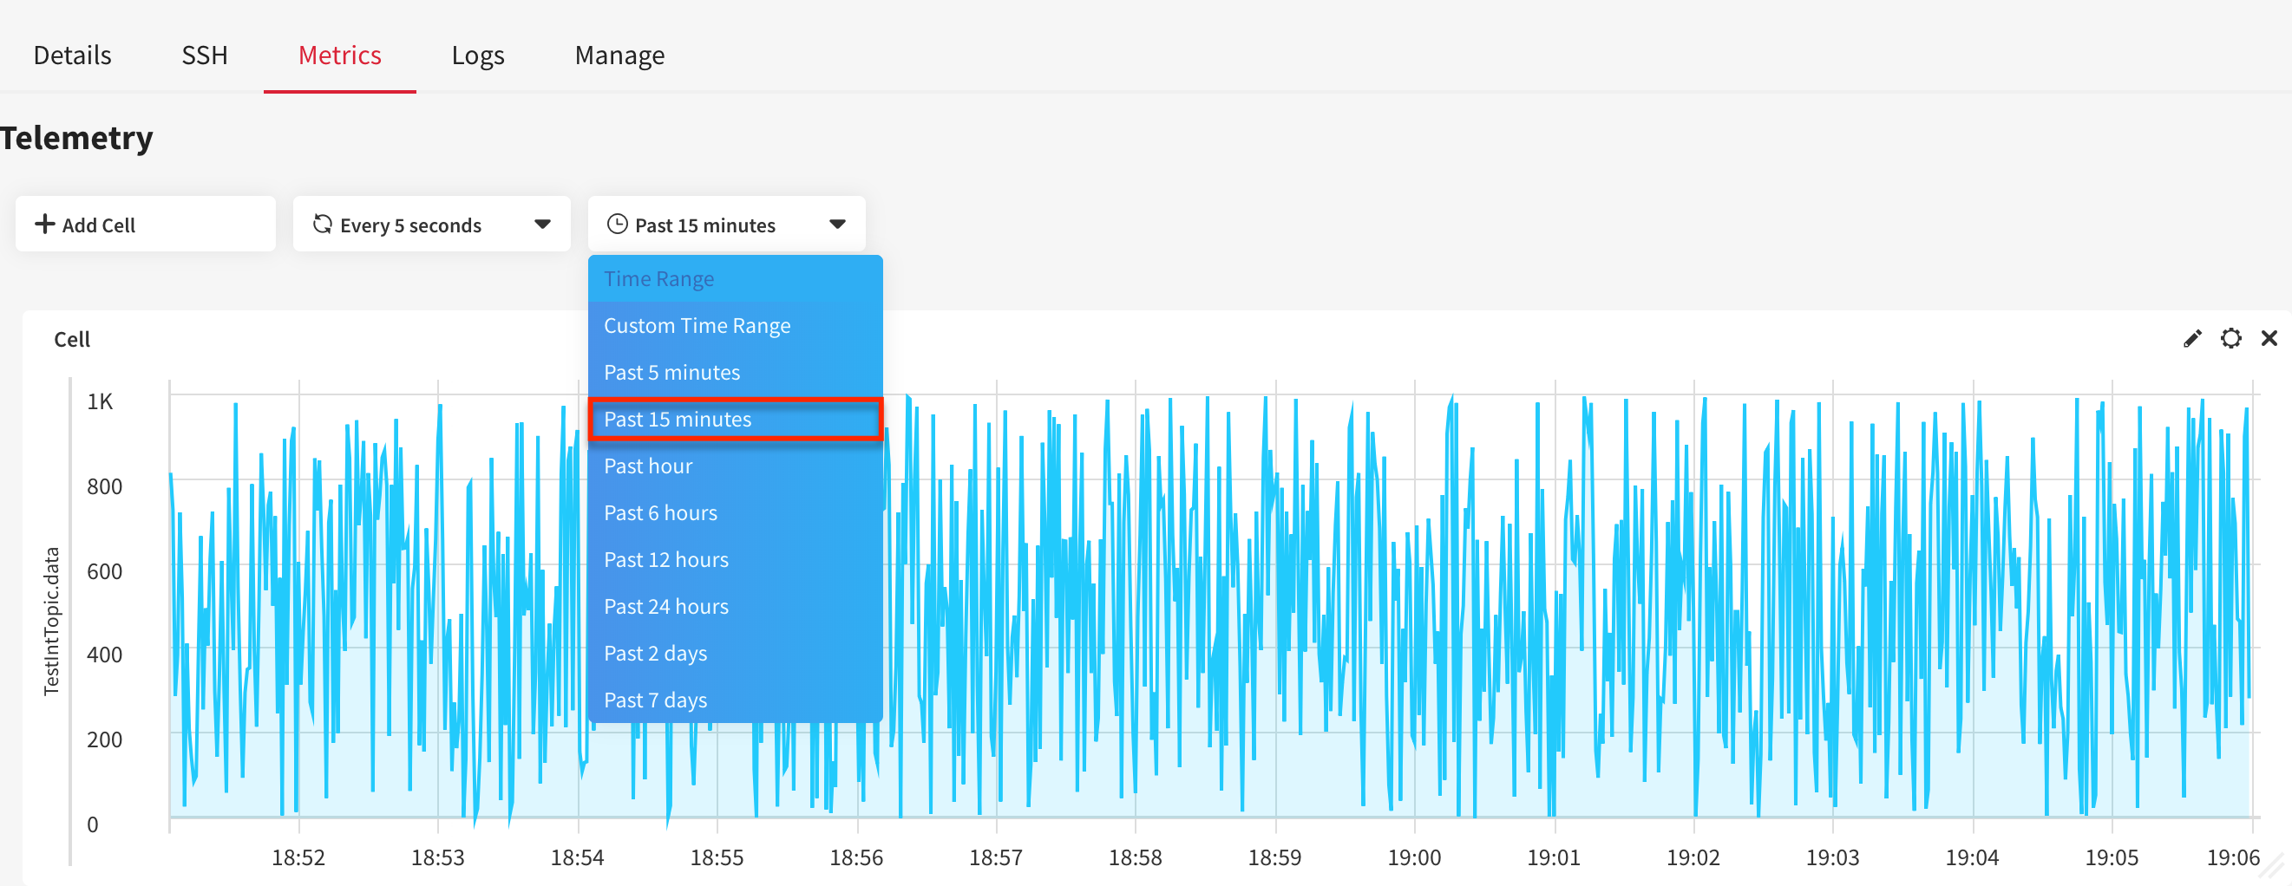2292x886 pixels.
Task: Expand the Every 5 seconds dropdown arrow
Action: pyautogui.click(x=542, y=225)
